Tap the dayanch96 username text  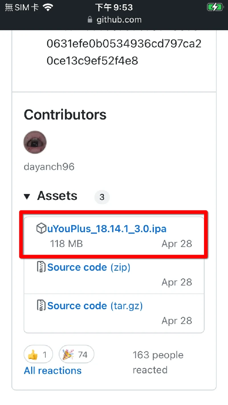pyautogui.click(x=49, y=167)
